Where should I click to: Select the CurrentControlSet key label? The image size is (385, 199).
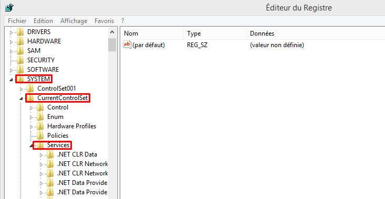[x=63, y=98]
